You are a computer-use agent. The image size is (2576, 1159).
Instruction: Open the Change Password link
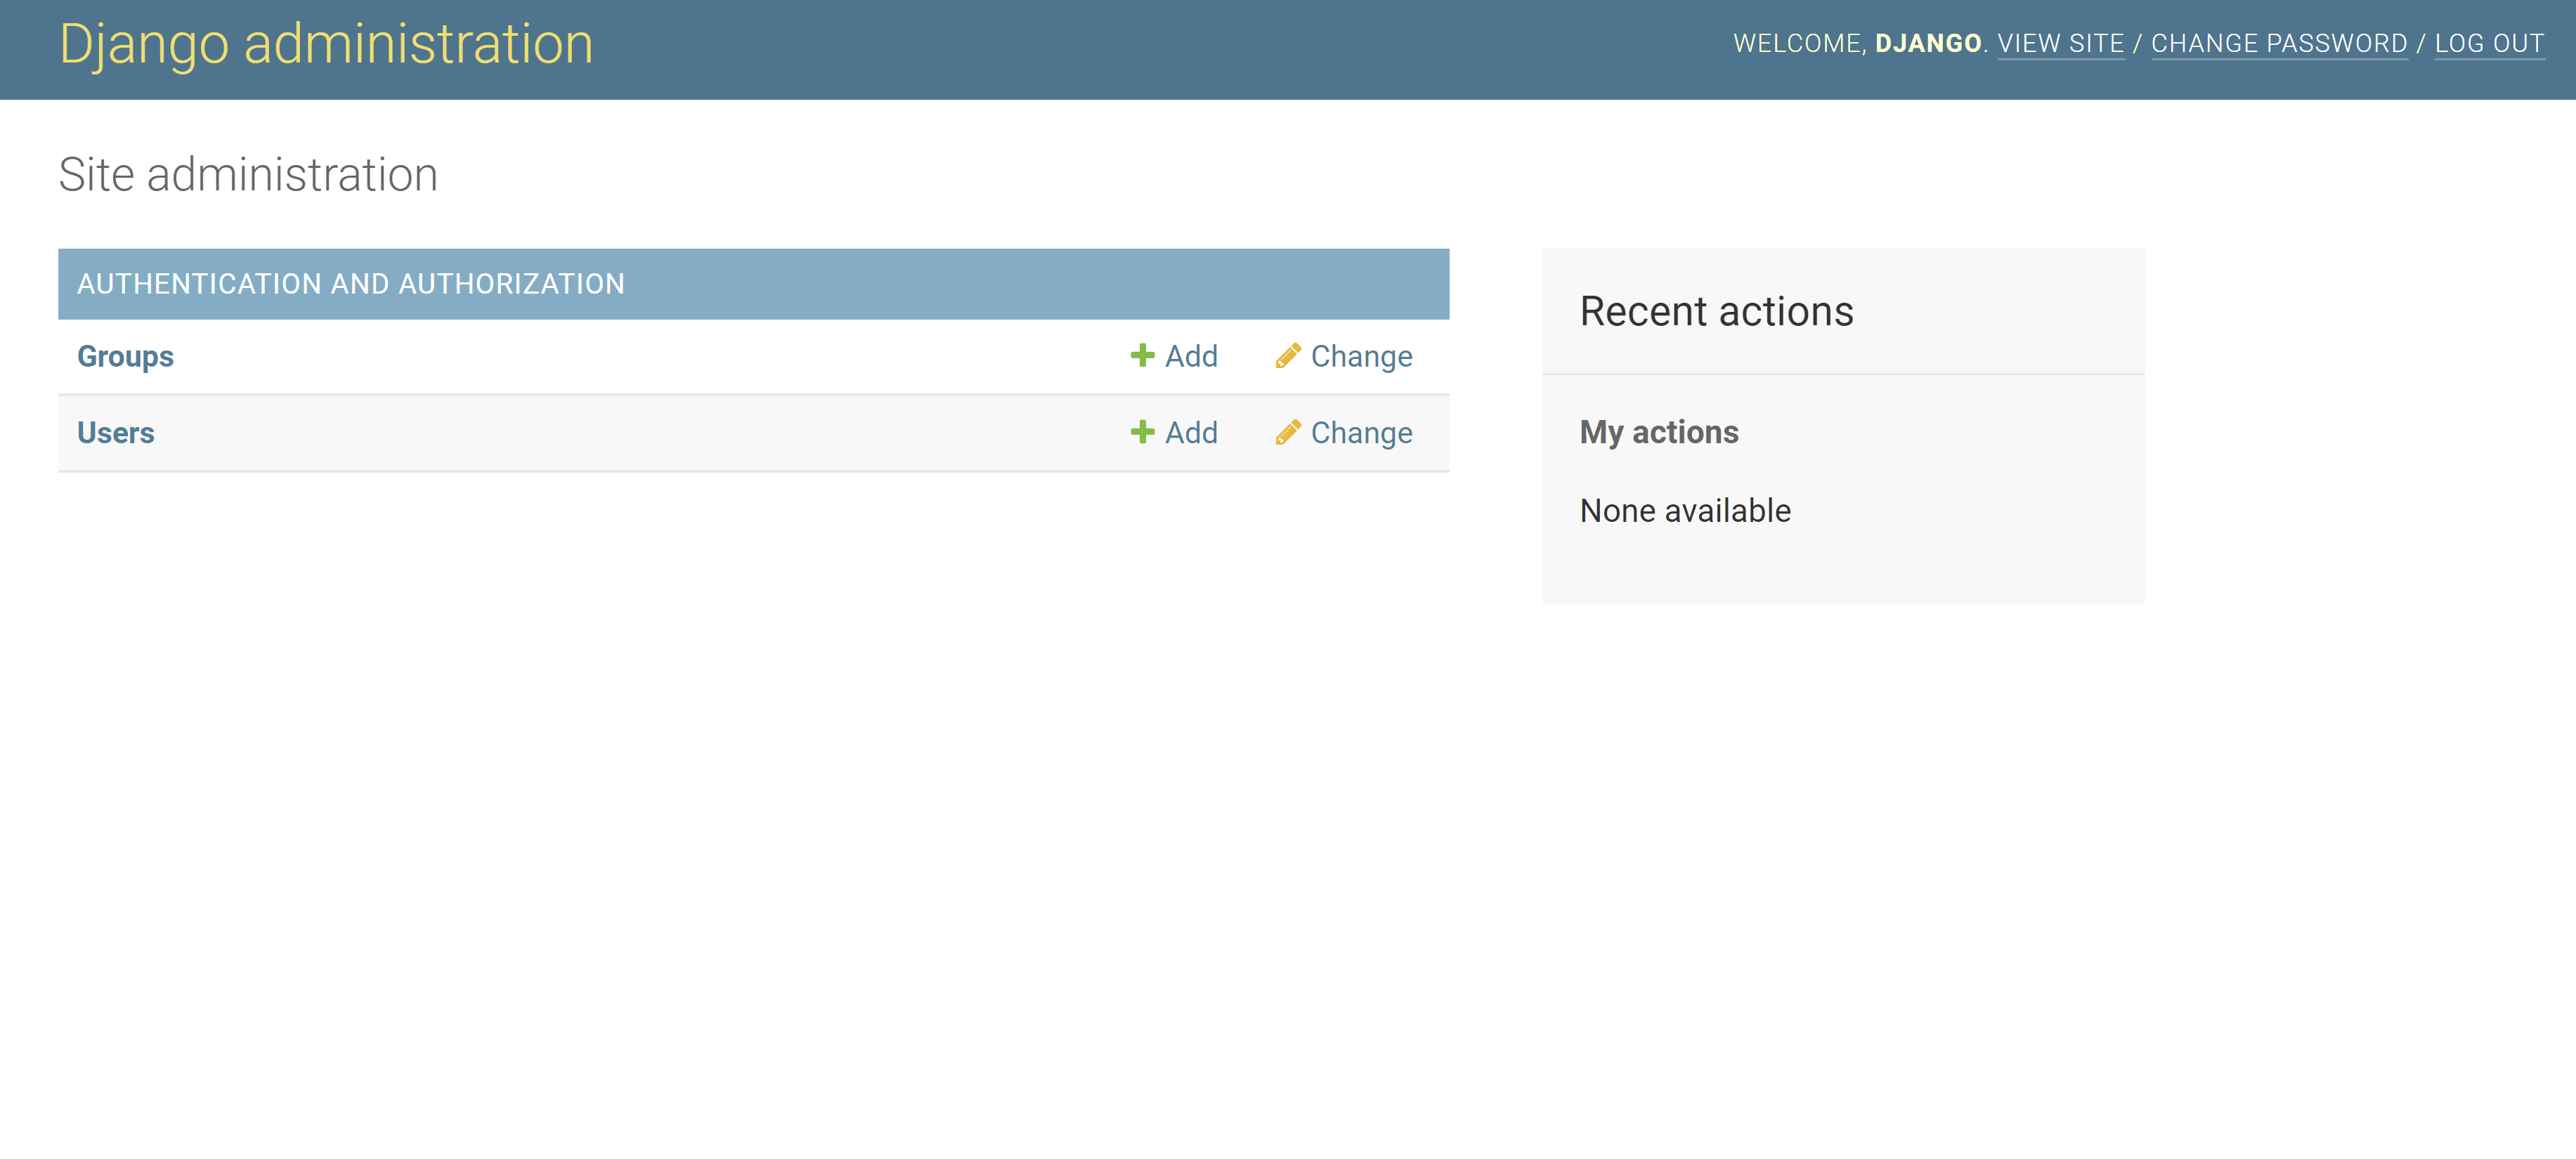(x=2279, y=44)
